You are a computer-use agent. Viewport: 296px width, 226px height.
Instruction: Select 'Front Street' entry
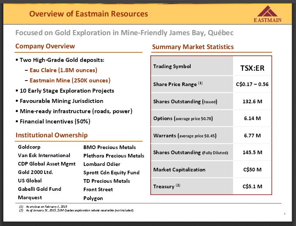coord(98,189)
